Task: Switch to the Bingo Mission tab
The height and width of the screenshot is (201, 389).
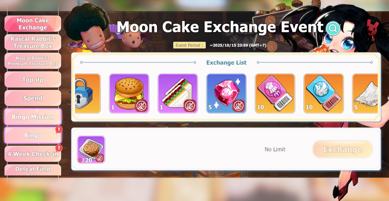Action: [33, 117]
